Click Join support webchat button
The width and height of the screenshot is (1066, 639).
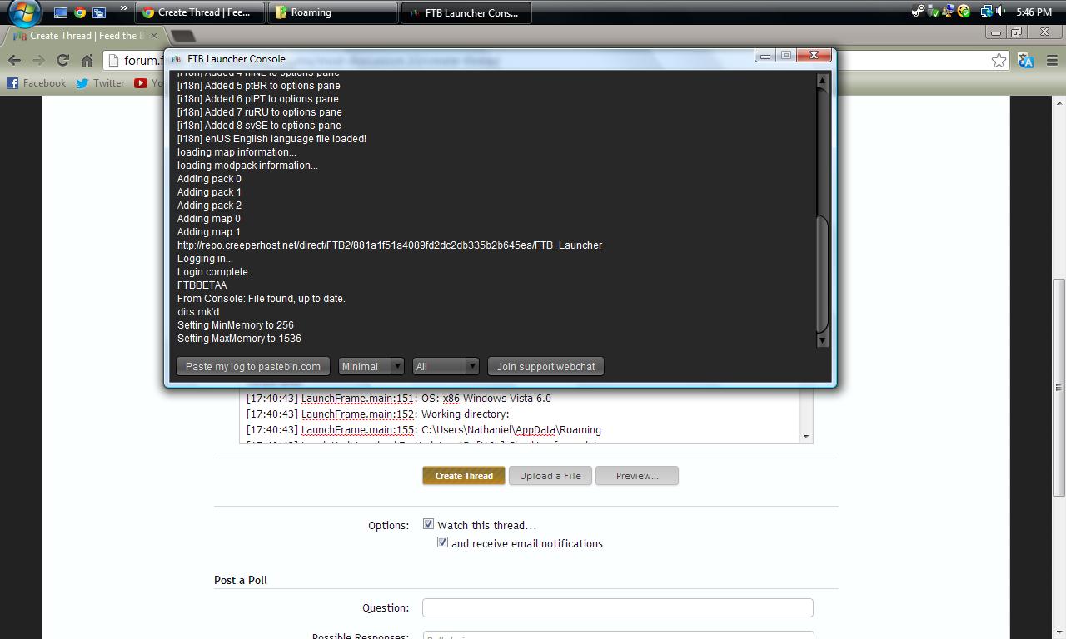[546, 366]
